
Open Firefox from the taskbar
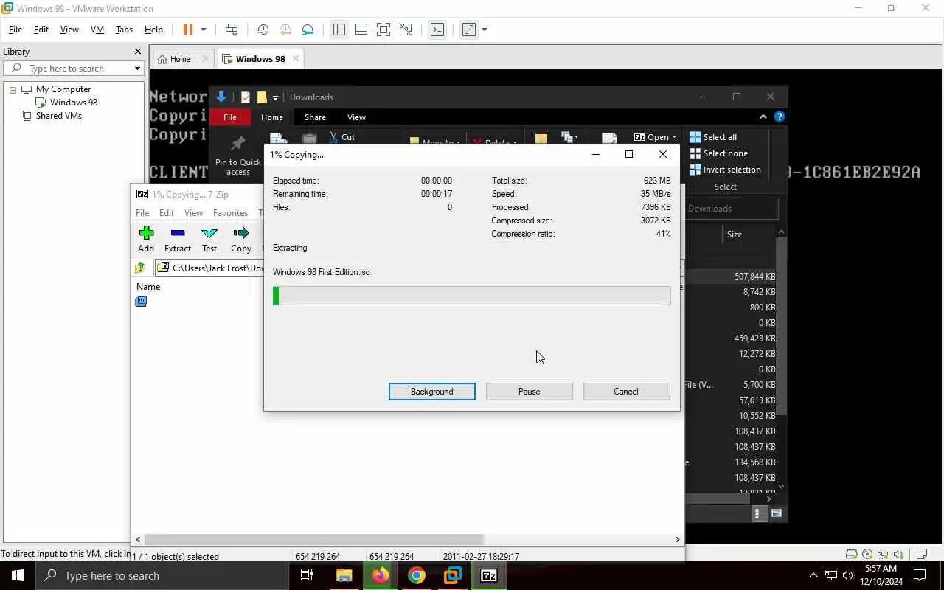381,575
